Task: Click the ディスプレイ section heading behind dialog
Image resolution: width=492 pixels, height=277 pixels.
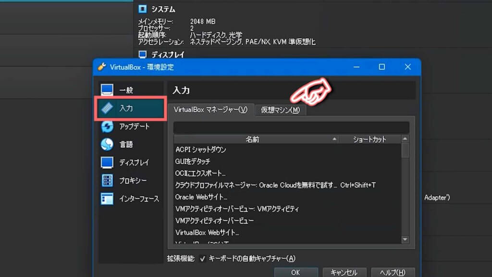Action: (x=168, y=55)
